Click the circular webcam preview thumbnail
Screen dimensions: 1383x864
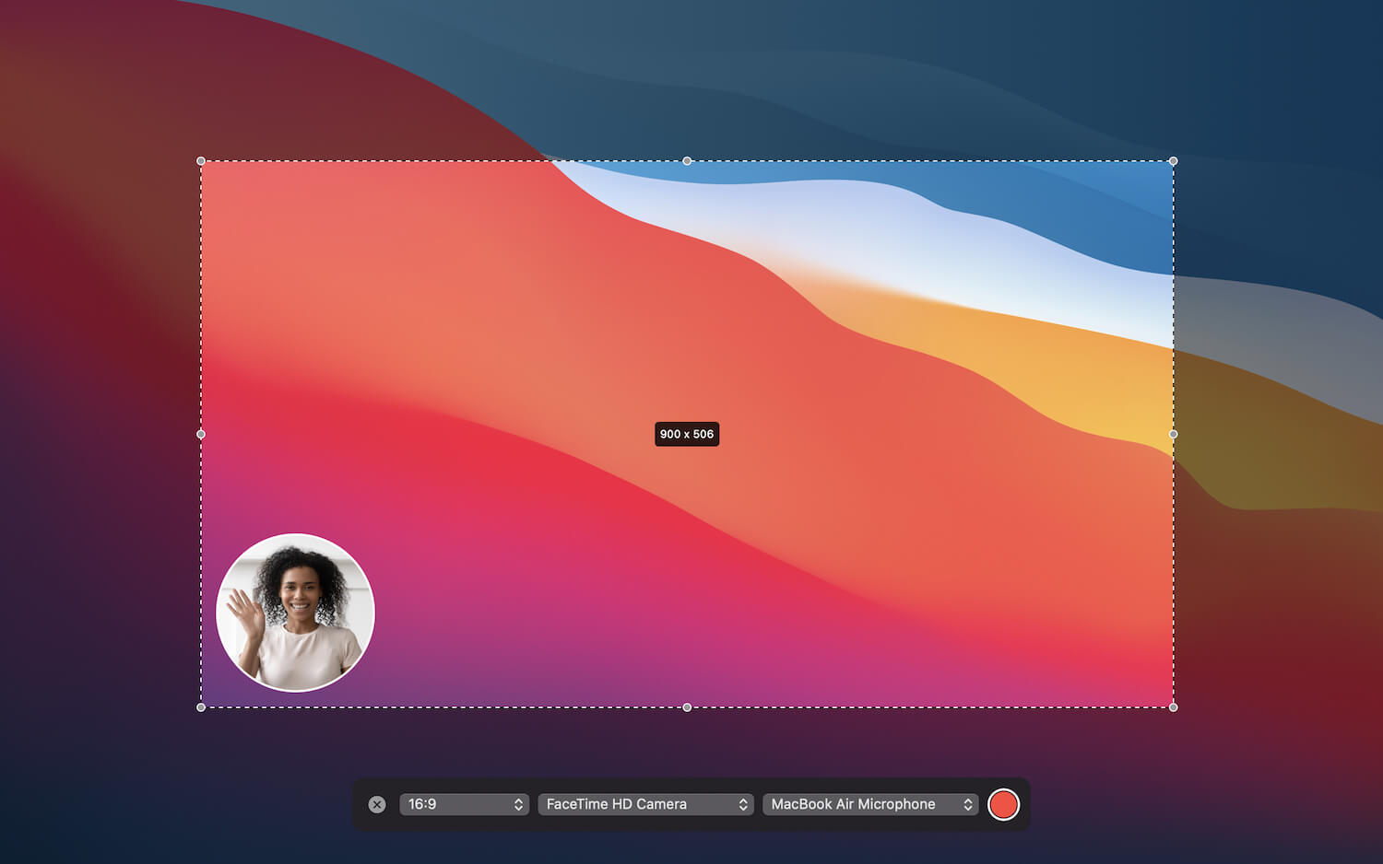pos(295,613)
